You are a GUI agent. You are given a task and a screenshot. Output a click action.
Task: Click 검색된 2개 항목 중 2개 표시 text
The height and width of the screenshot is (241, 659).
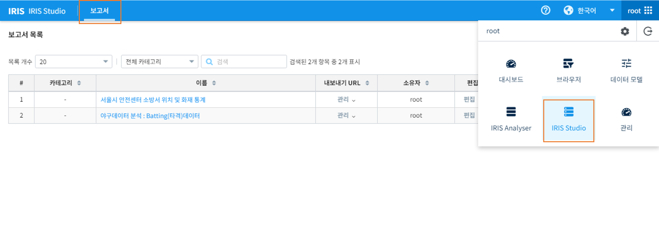point(325,62)
